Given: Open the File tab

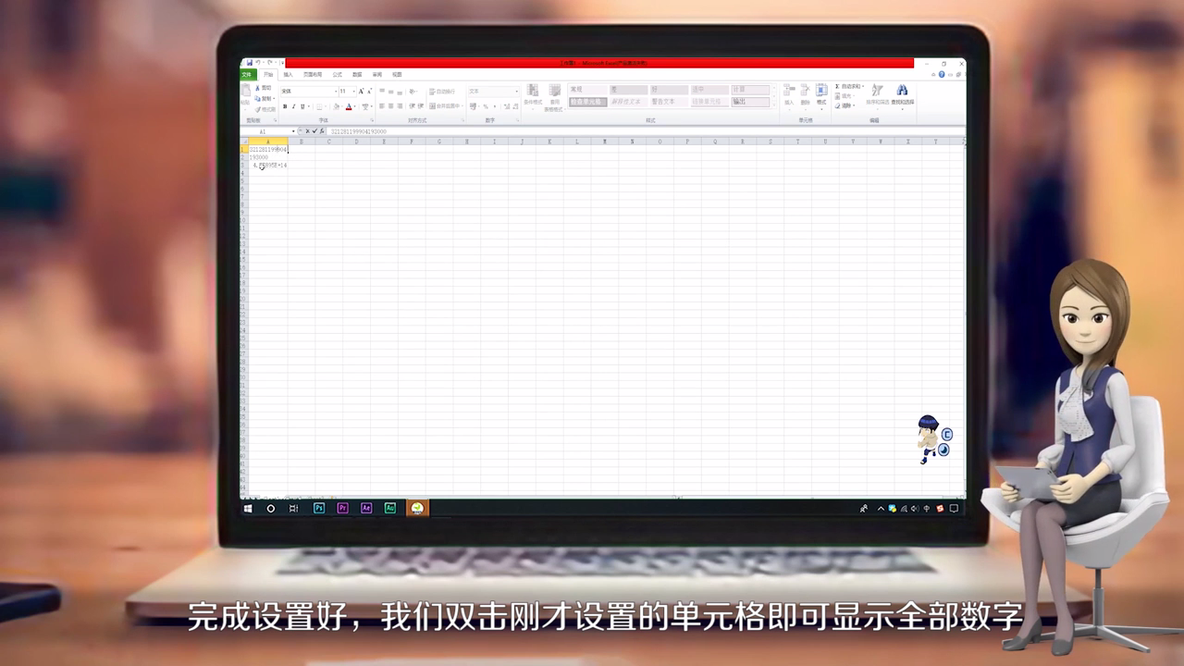Looking at the screenshot, I should 247,75.
